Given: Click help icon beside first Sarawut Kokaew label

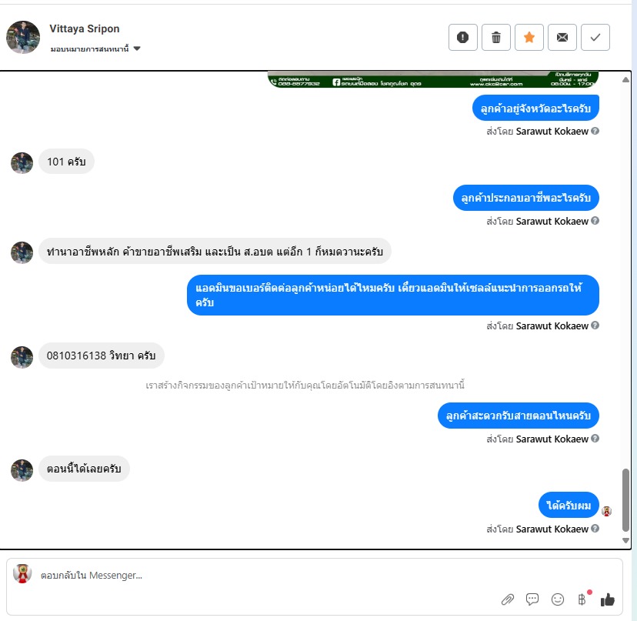Looking at the screenshot, I should pos(595,131).
